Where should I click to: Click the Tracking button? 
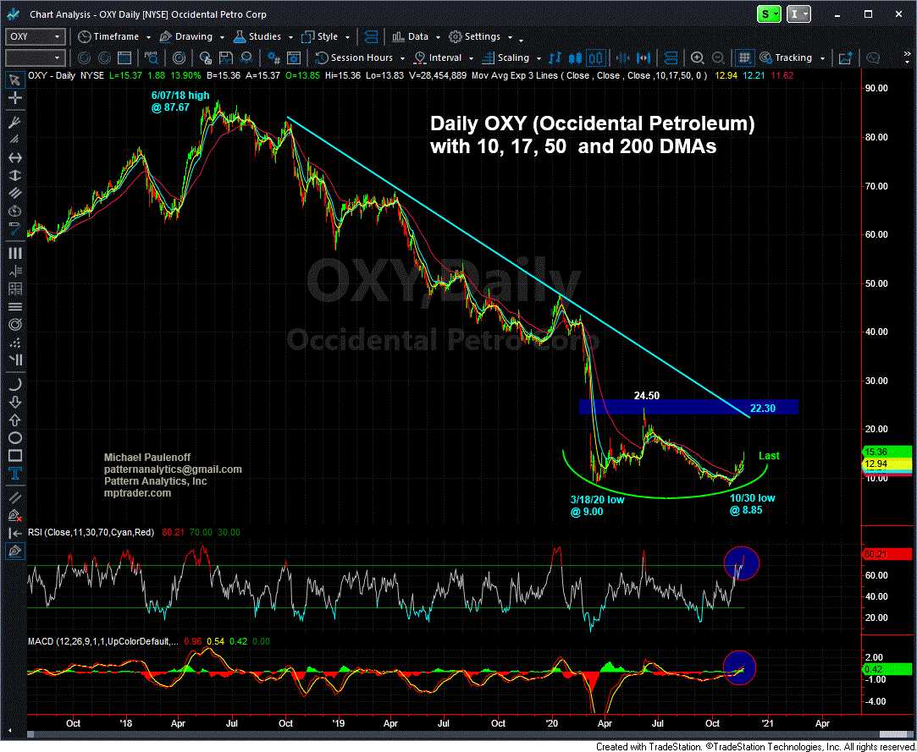pyautogui.click(x=787, y=58)
